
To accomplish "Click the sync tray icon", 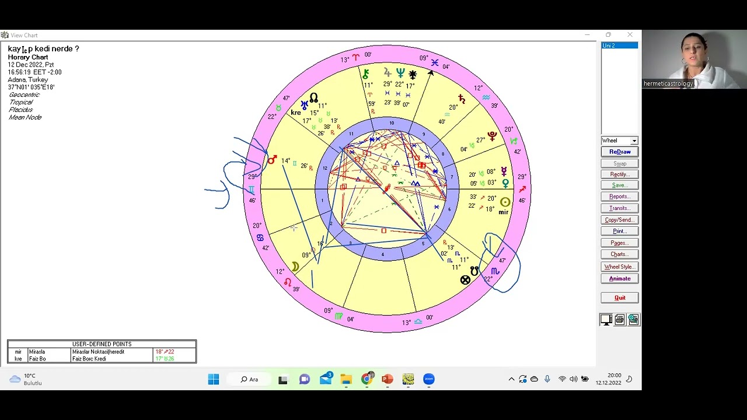I will pos(523,379).
